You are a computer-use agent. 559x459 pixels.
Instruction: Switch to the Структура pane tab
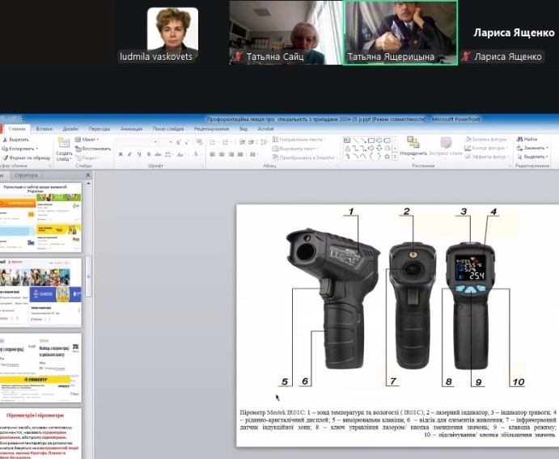coord(26,175)
